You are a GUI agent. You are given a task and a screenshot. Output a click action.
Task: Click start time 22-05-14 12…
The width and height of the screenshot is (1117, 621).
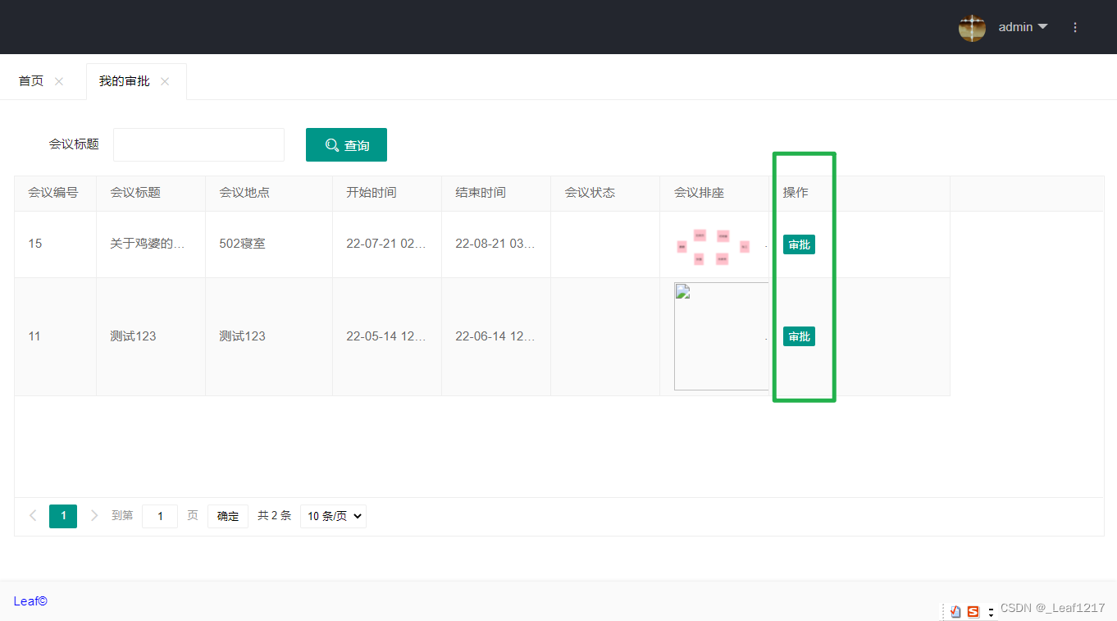pos(386,336)
